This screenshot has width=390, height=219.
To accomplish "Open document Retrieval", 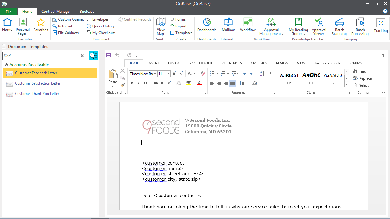I will click(62, 26).
